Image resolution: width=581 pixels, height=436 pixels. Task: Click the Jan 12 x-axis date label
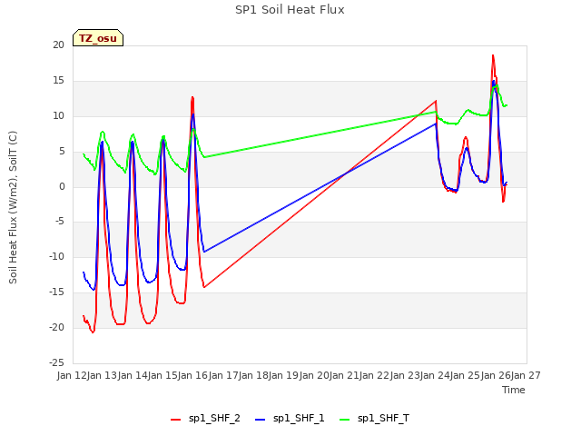[x=72, y=375]
